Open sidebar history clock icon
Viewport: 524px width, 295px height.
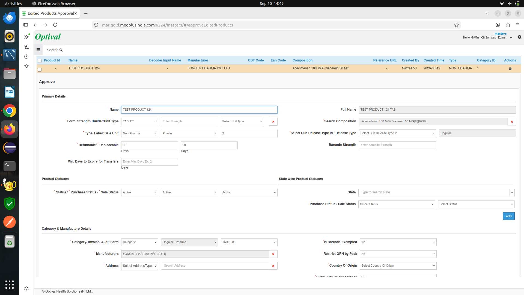pos(26,57)
